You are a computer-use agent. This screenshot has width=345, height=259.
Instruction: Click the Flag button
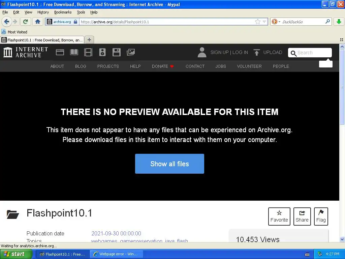pyautogui.click(x=321, y=216)
